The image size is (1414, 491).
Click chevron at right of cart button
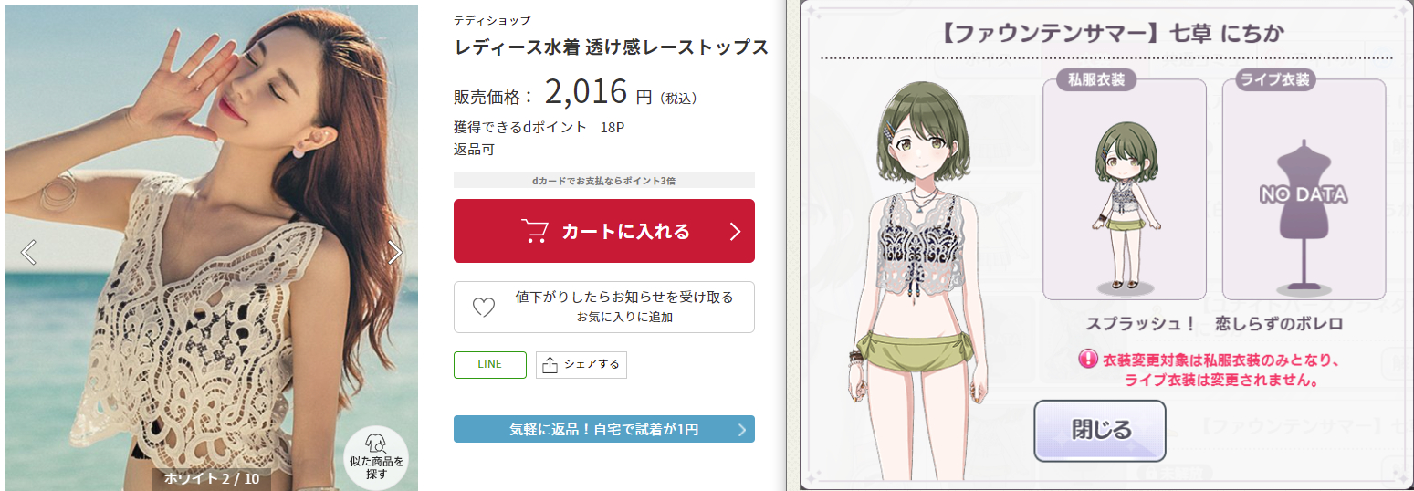pyautogui.click(x=735, y=231)
